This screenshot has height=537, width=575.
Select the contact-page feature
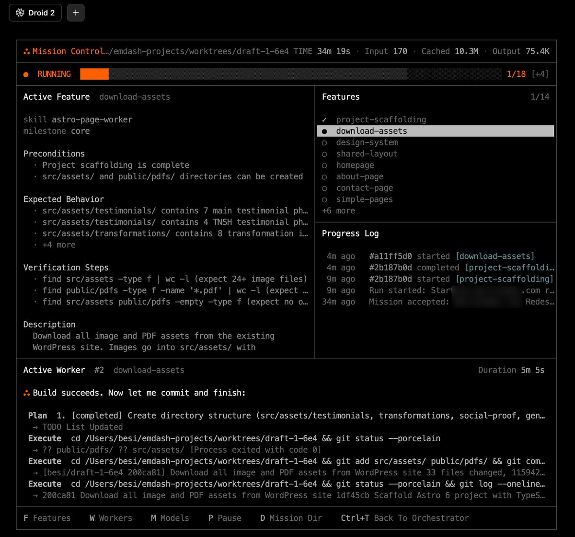point(365,188)
